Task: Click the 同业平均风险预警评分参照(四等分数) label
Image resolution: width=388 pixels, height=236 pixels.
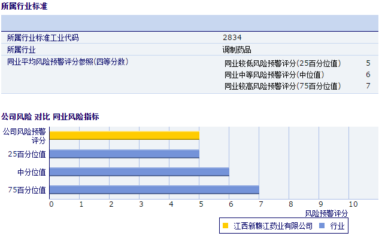Action: 68,62
